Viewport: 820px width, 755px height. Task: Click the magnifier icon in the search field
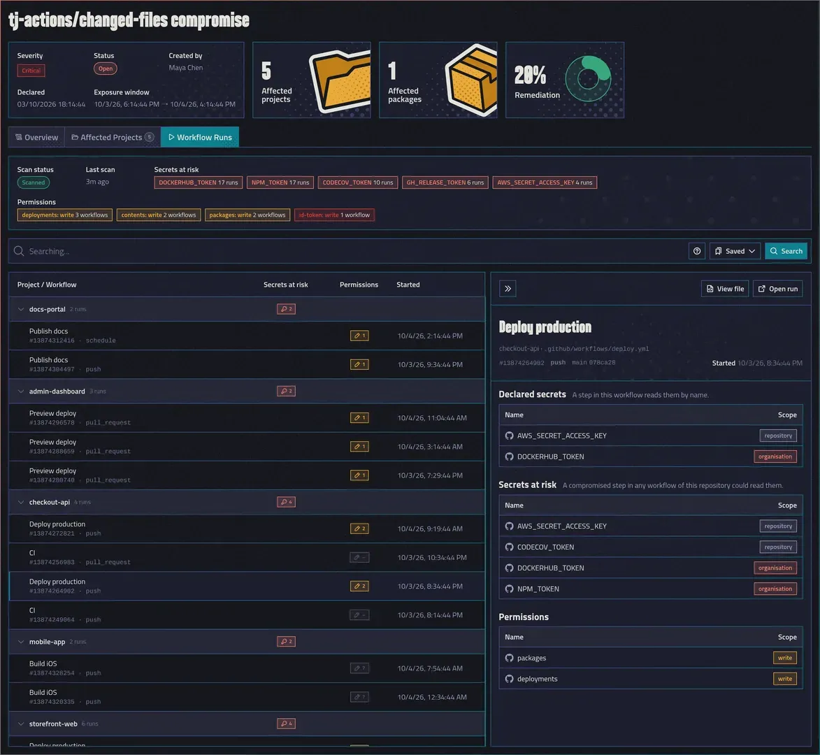[19, 251]
